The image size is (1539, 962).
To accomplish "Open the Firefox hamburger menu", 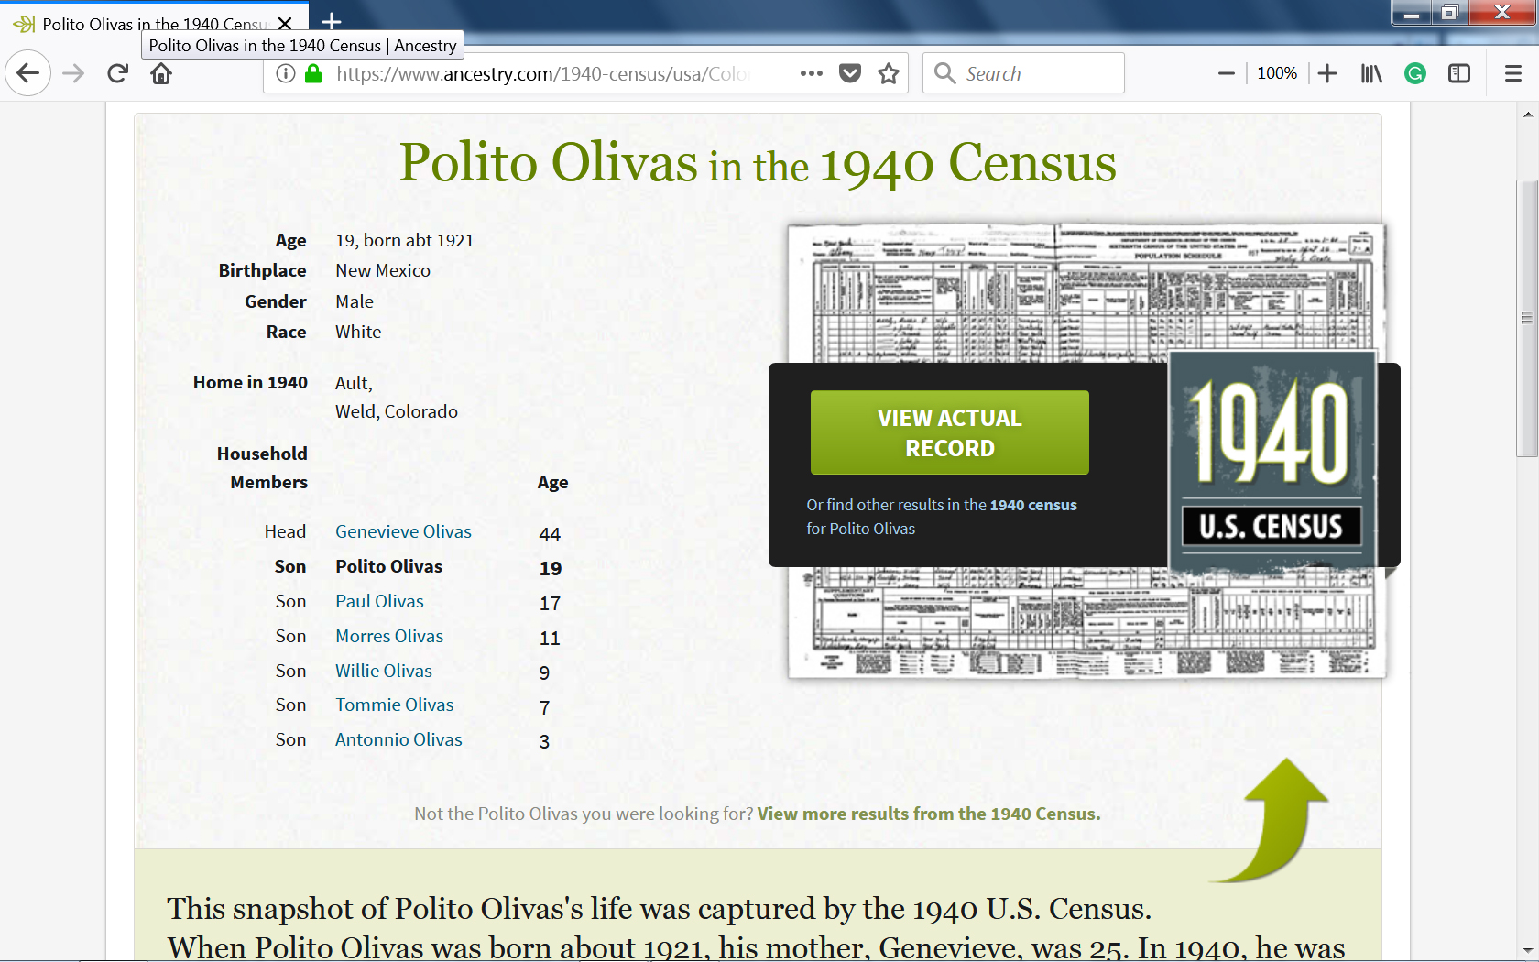I will (x=1513, y=73).
